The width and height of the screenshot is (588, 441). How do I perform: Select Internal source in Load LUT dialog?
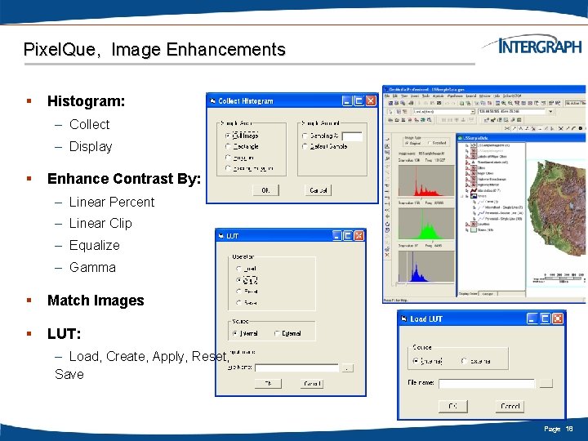click(416, 361)
